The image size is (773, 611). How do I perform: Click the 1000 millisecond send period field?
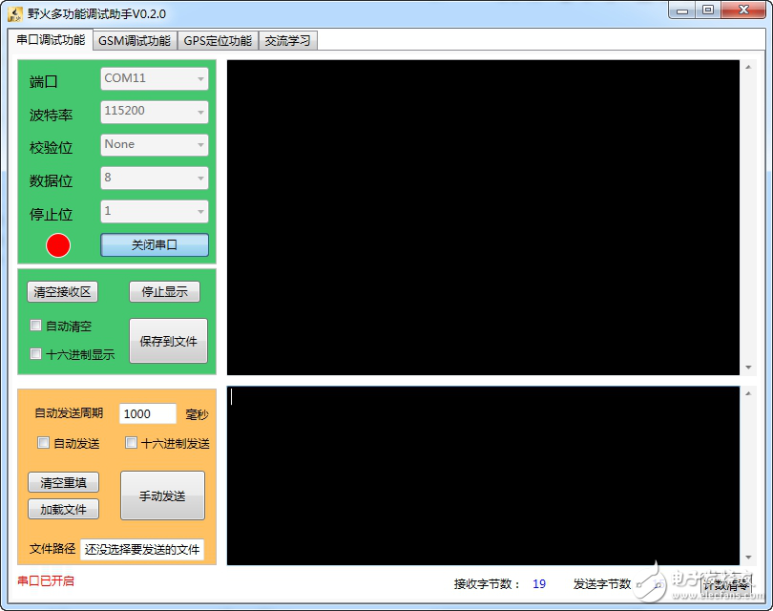click(146, 413)
